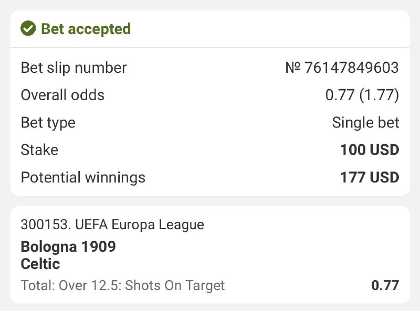Click the Stake label
Screen dimensions: 420x311
coord(39,150)
